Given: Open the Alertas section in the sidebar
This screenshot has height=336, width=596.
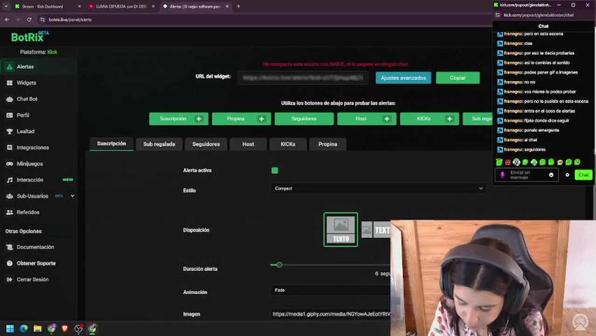Looking at the screenshot, I should coord(25,67).
